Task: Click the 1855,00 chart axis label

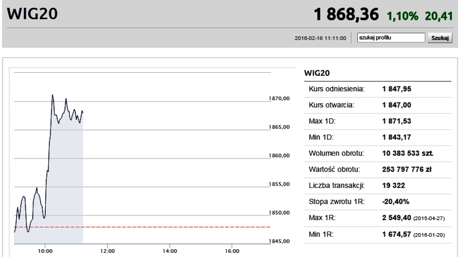Action: click(x=279, y=184)
